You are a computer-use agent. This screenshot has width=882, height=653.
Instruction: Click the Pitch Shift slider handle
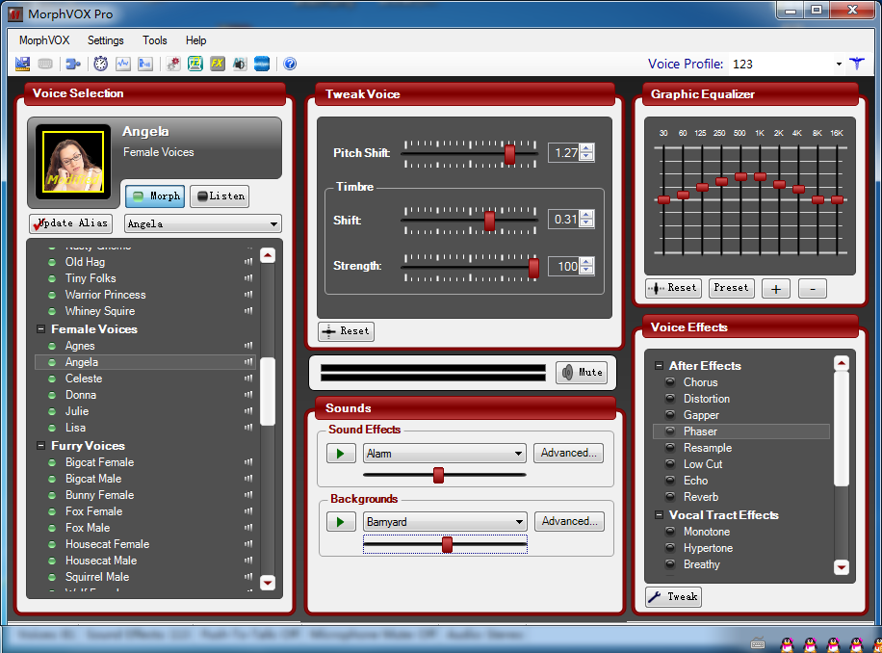[x=509, y=154]
